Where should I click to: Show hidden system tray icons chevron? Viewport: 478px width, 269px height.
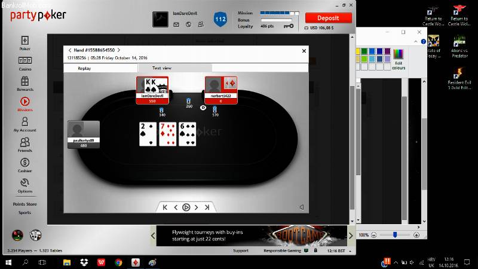coord(396,262)
